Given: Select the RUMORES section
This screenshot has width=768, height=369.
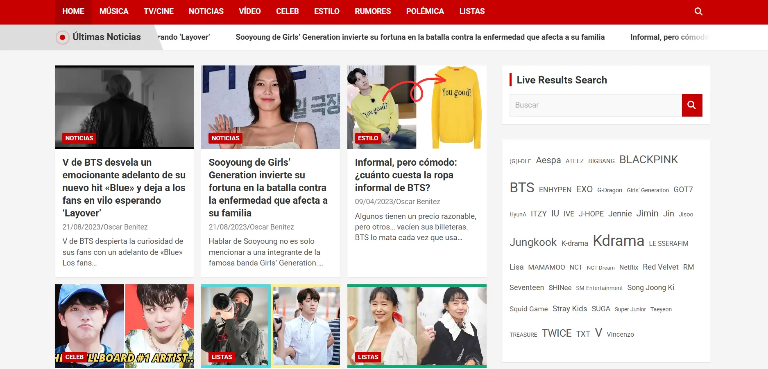Looking at the screenshot, I should 372,11.
